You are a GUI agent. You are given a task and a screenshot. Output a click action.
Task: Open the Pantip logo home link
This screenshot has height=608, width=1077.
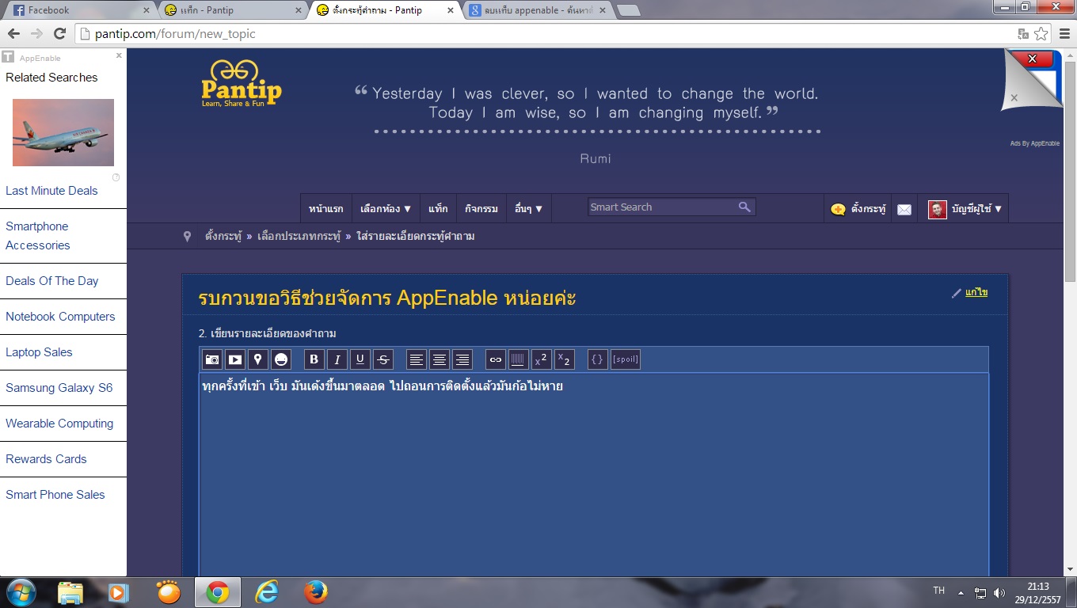[242, 85]
